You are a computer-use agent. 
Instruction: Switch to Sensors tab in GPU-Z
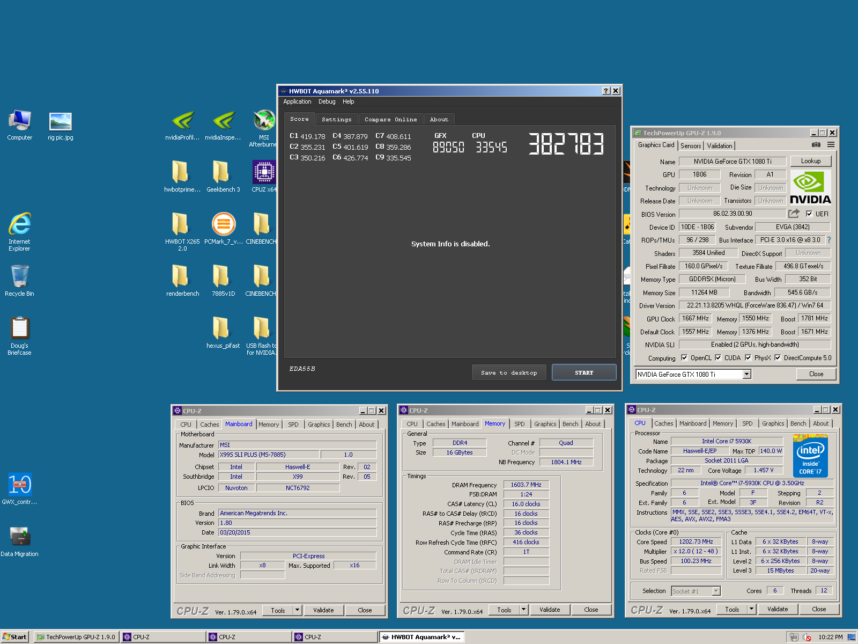(691, 145)
